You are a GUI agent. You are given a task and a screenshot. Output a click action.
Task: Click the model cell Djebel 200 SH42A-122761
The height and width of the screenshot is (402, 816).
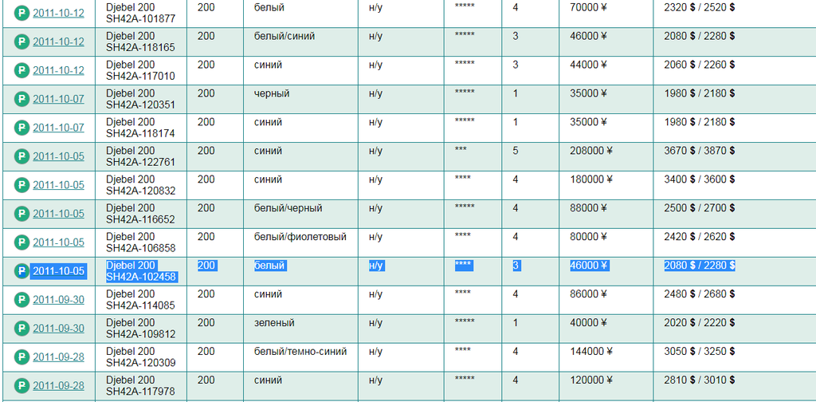140,156
